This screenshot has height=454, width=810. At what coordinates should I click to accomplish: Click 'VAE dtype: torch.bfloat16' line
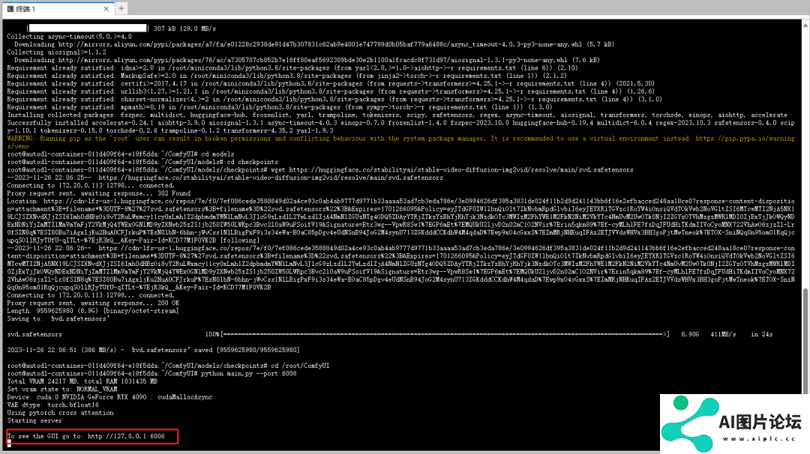(x=52, y=405)
